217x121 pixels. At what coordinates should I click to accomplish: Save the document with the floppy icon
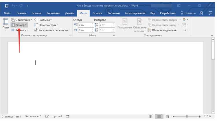tap(6, 6)
